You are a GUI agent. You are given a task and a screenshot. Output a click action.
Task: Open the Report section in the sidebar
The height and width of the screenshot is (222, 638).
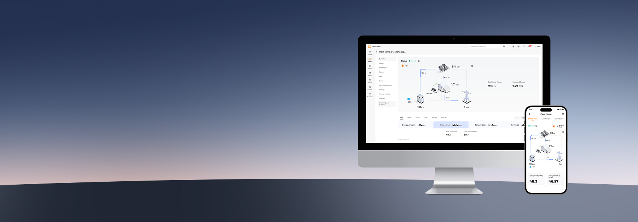click(369, 81)
